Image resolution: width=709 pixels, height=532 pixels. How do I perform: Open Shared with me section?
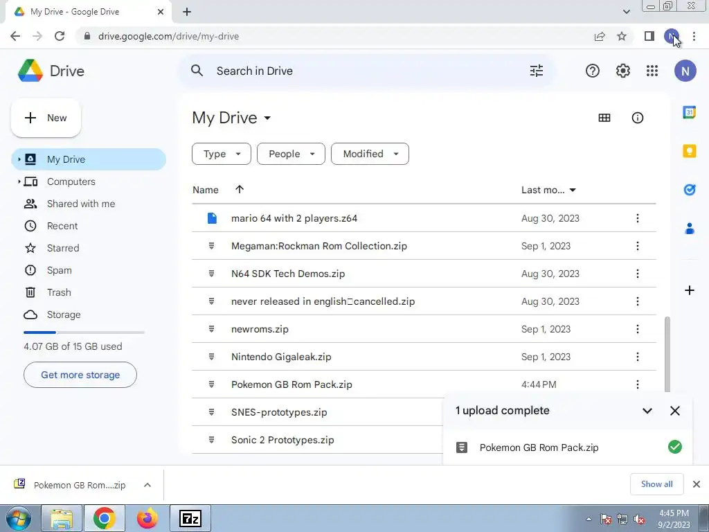pyautogui.click(x=89, y=204)
